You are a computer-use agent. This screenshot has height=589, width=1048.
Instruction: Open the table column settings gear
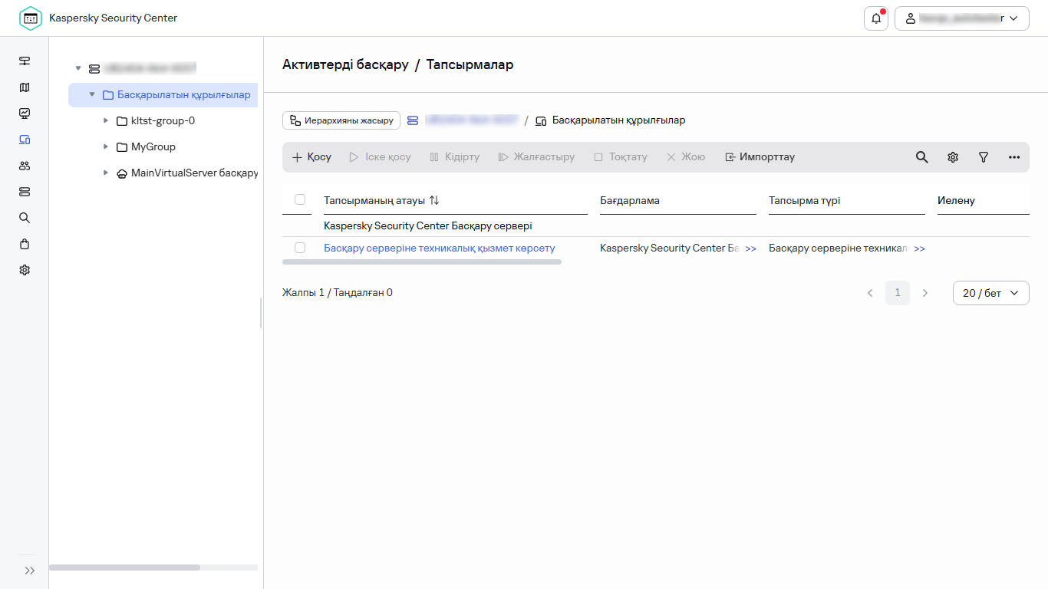953,156
